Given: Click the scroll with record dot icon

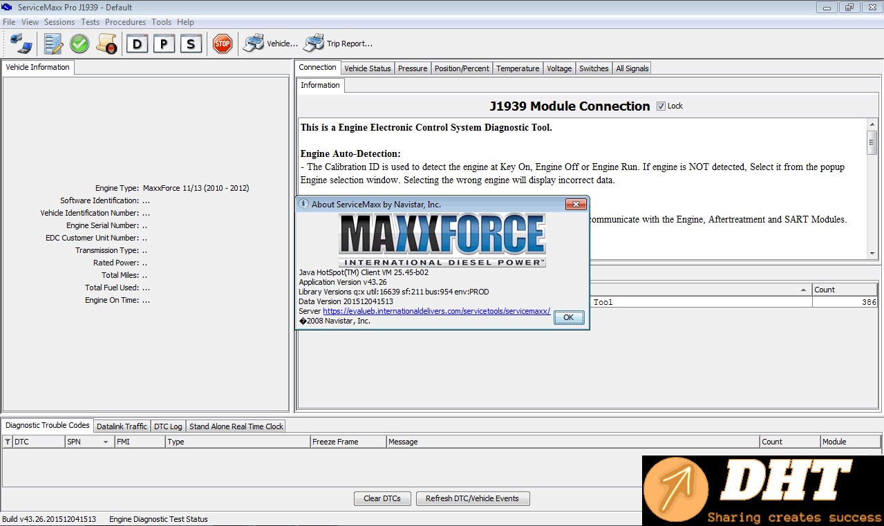Looking at the screenshot, I should (x=106, y=44).
